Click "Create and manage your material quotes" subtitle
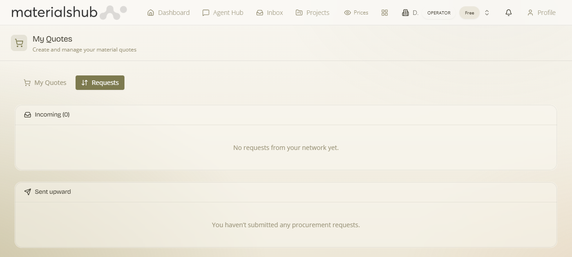Screen dimensions: 572x257 pos(85,50)
